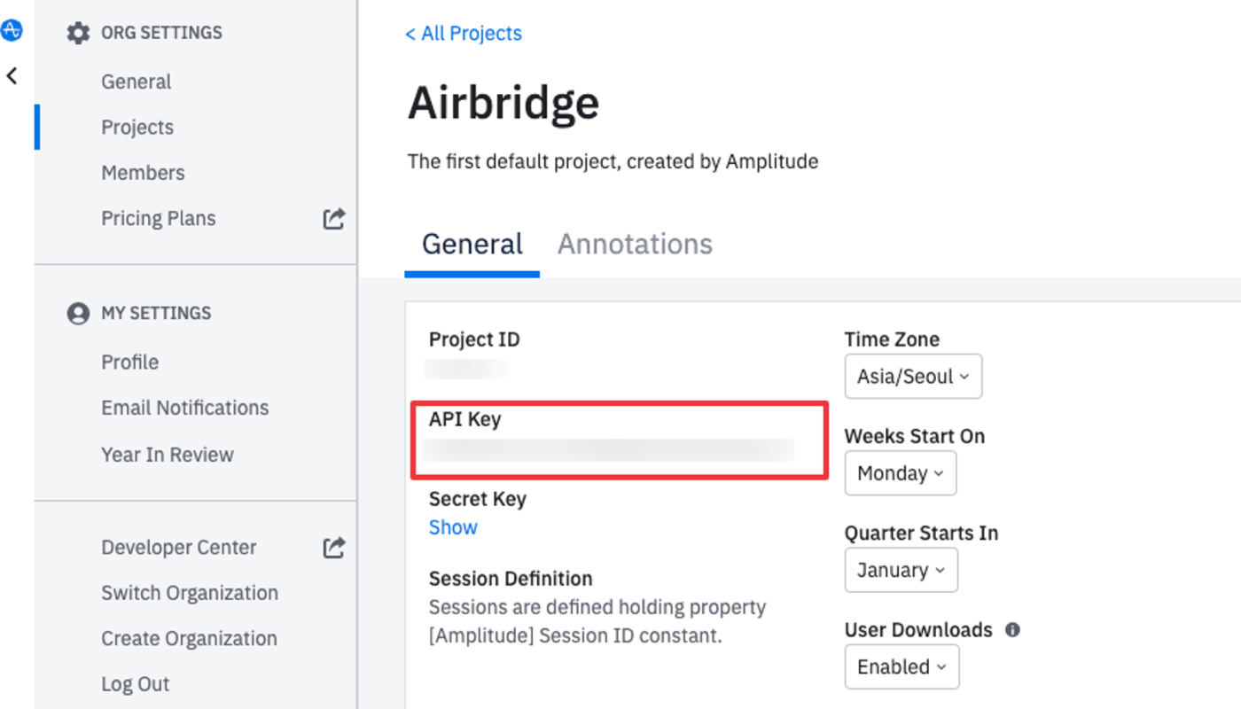
Task: Collapse the sidebar using the chevron
Action: 12,75
